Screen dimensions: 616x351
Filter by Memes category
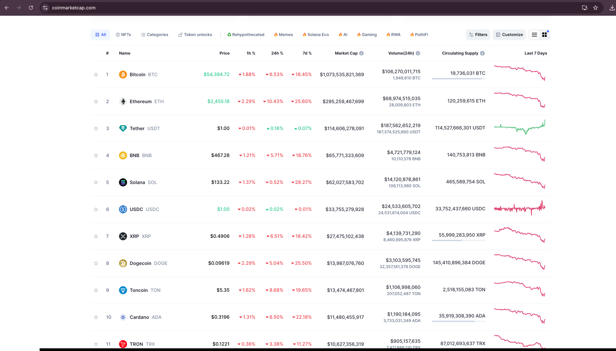pyautogui.click(x=283, y=34)
